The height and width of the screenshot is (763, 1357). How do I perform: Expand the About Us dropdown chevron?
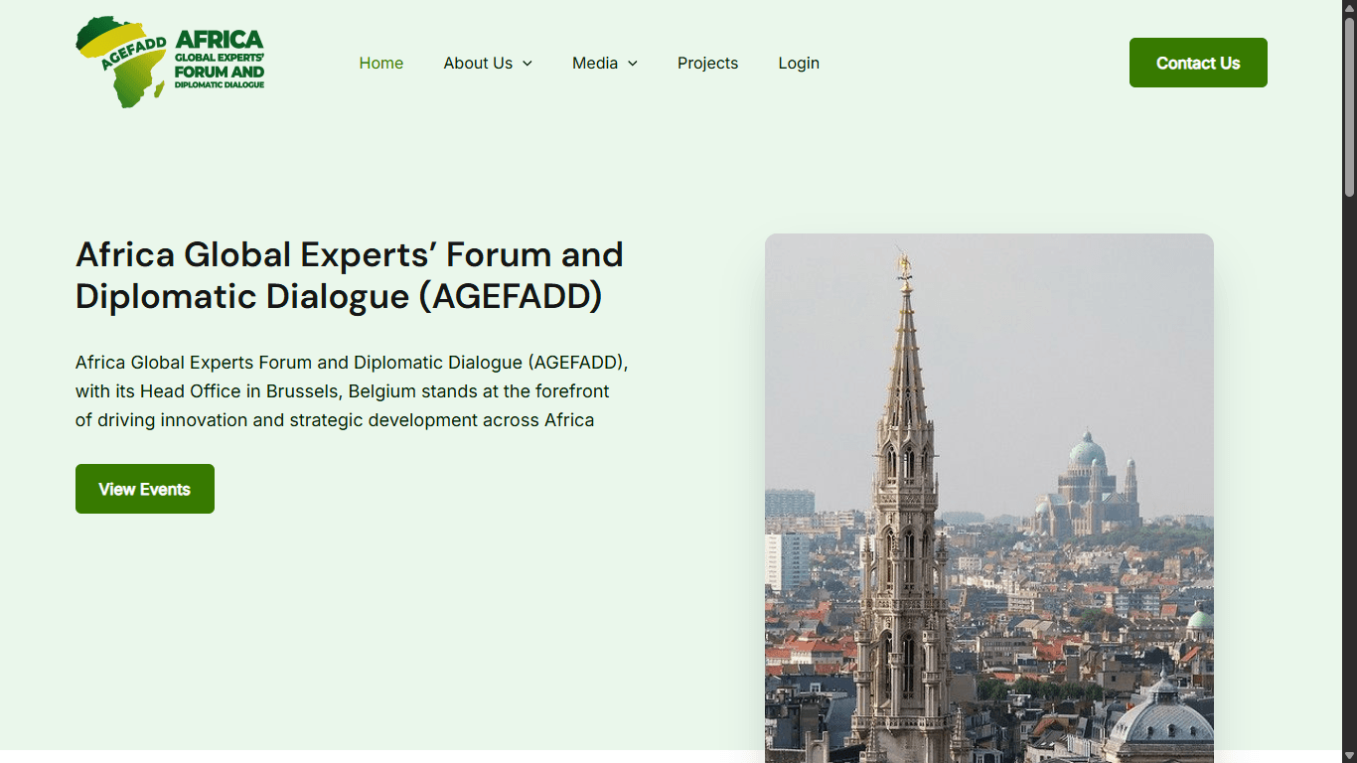click(x=528, y=64)
